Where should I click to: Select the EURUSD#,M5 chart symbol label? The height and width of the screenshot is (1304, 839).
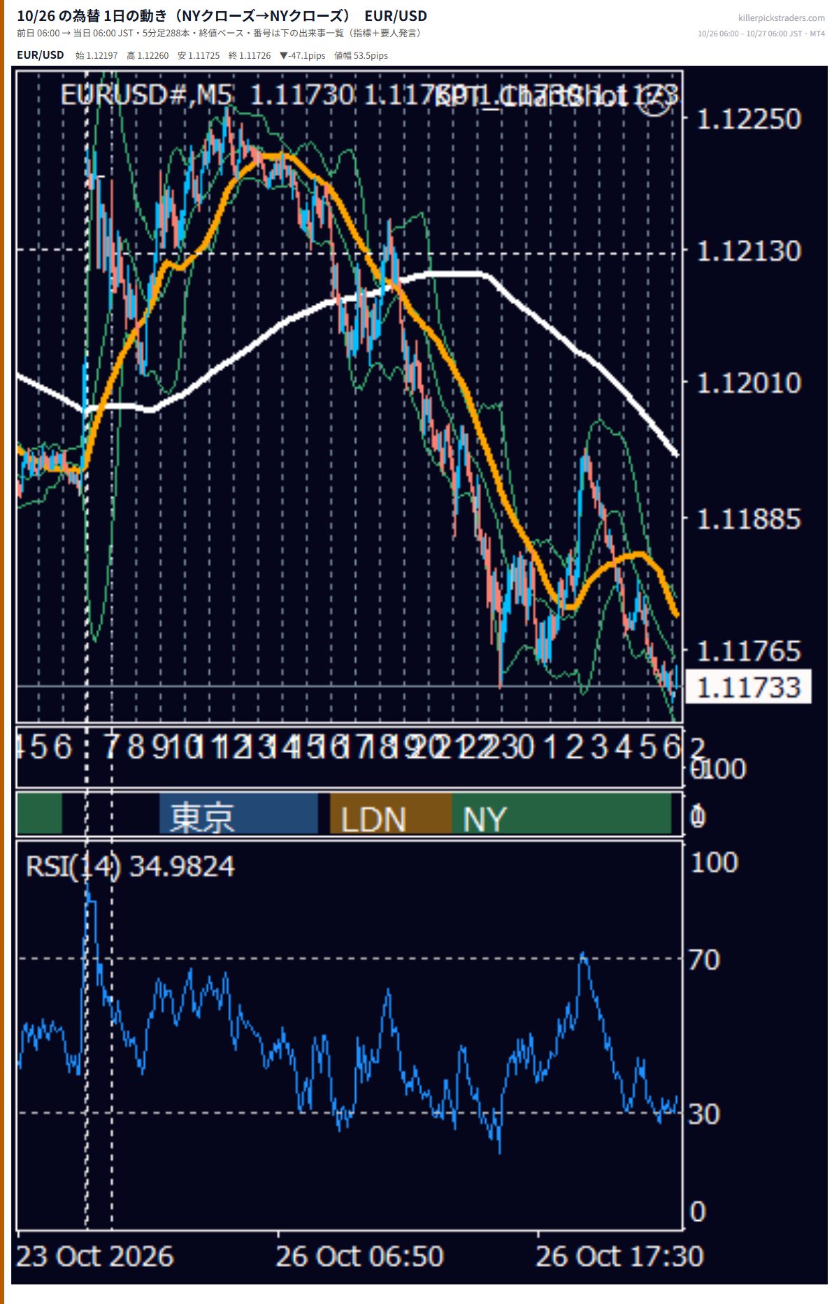[147, 95]
